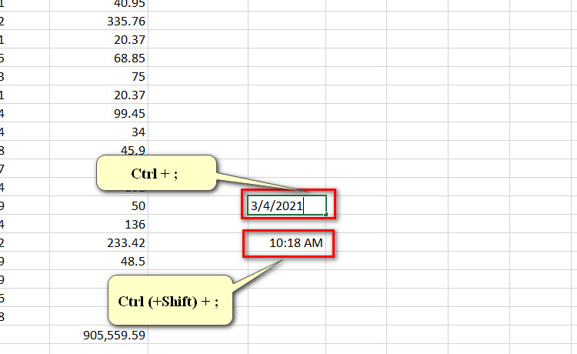This screenshot has width=577, height=354.
Task: Click the Ctrl (+Shift) + ; callout
Action: [170, 300]
